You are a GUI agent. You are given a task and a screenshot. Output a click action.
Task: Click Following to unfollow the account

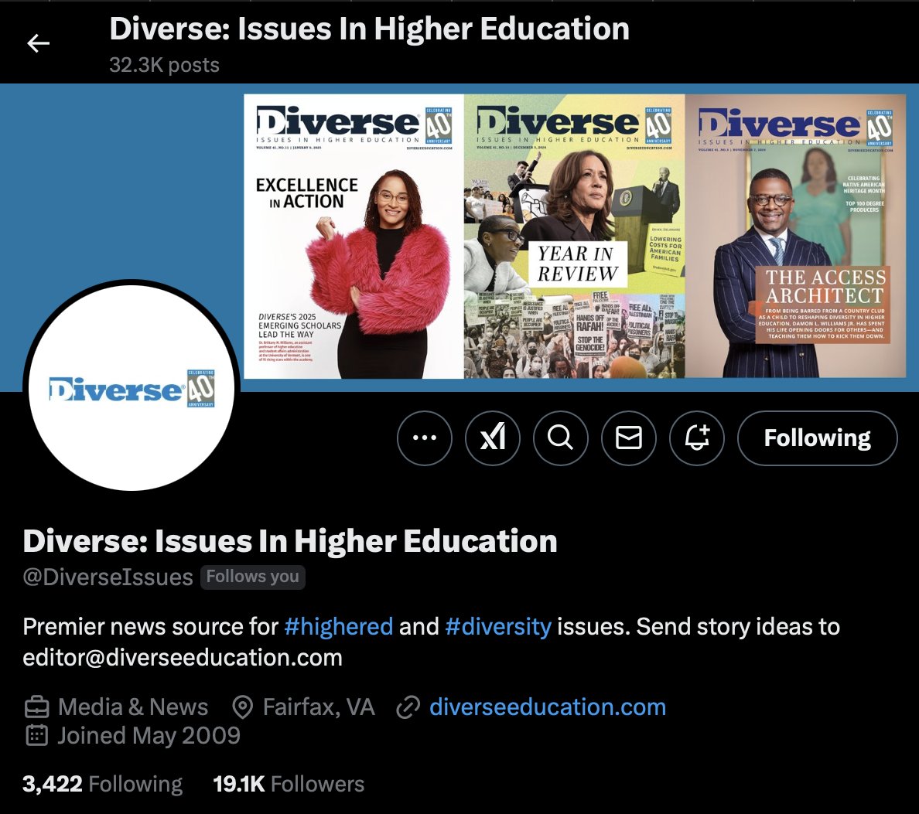pos(817,438)
